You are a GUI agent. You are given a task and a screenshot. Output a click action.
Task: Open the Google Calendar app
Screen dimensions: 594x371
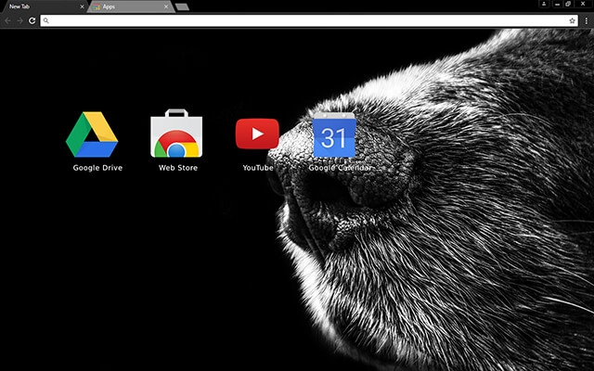click(x=334, y=134)
